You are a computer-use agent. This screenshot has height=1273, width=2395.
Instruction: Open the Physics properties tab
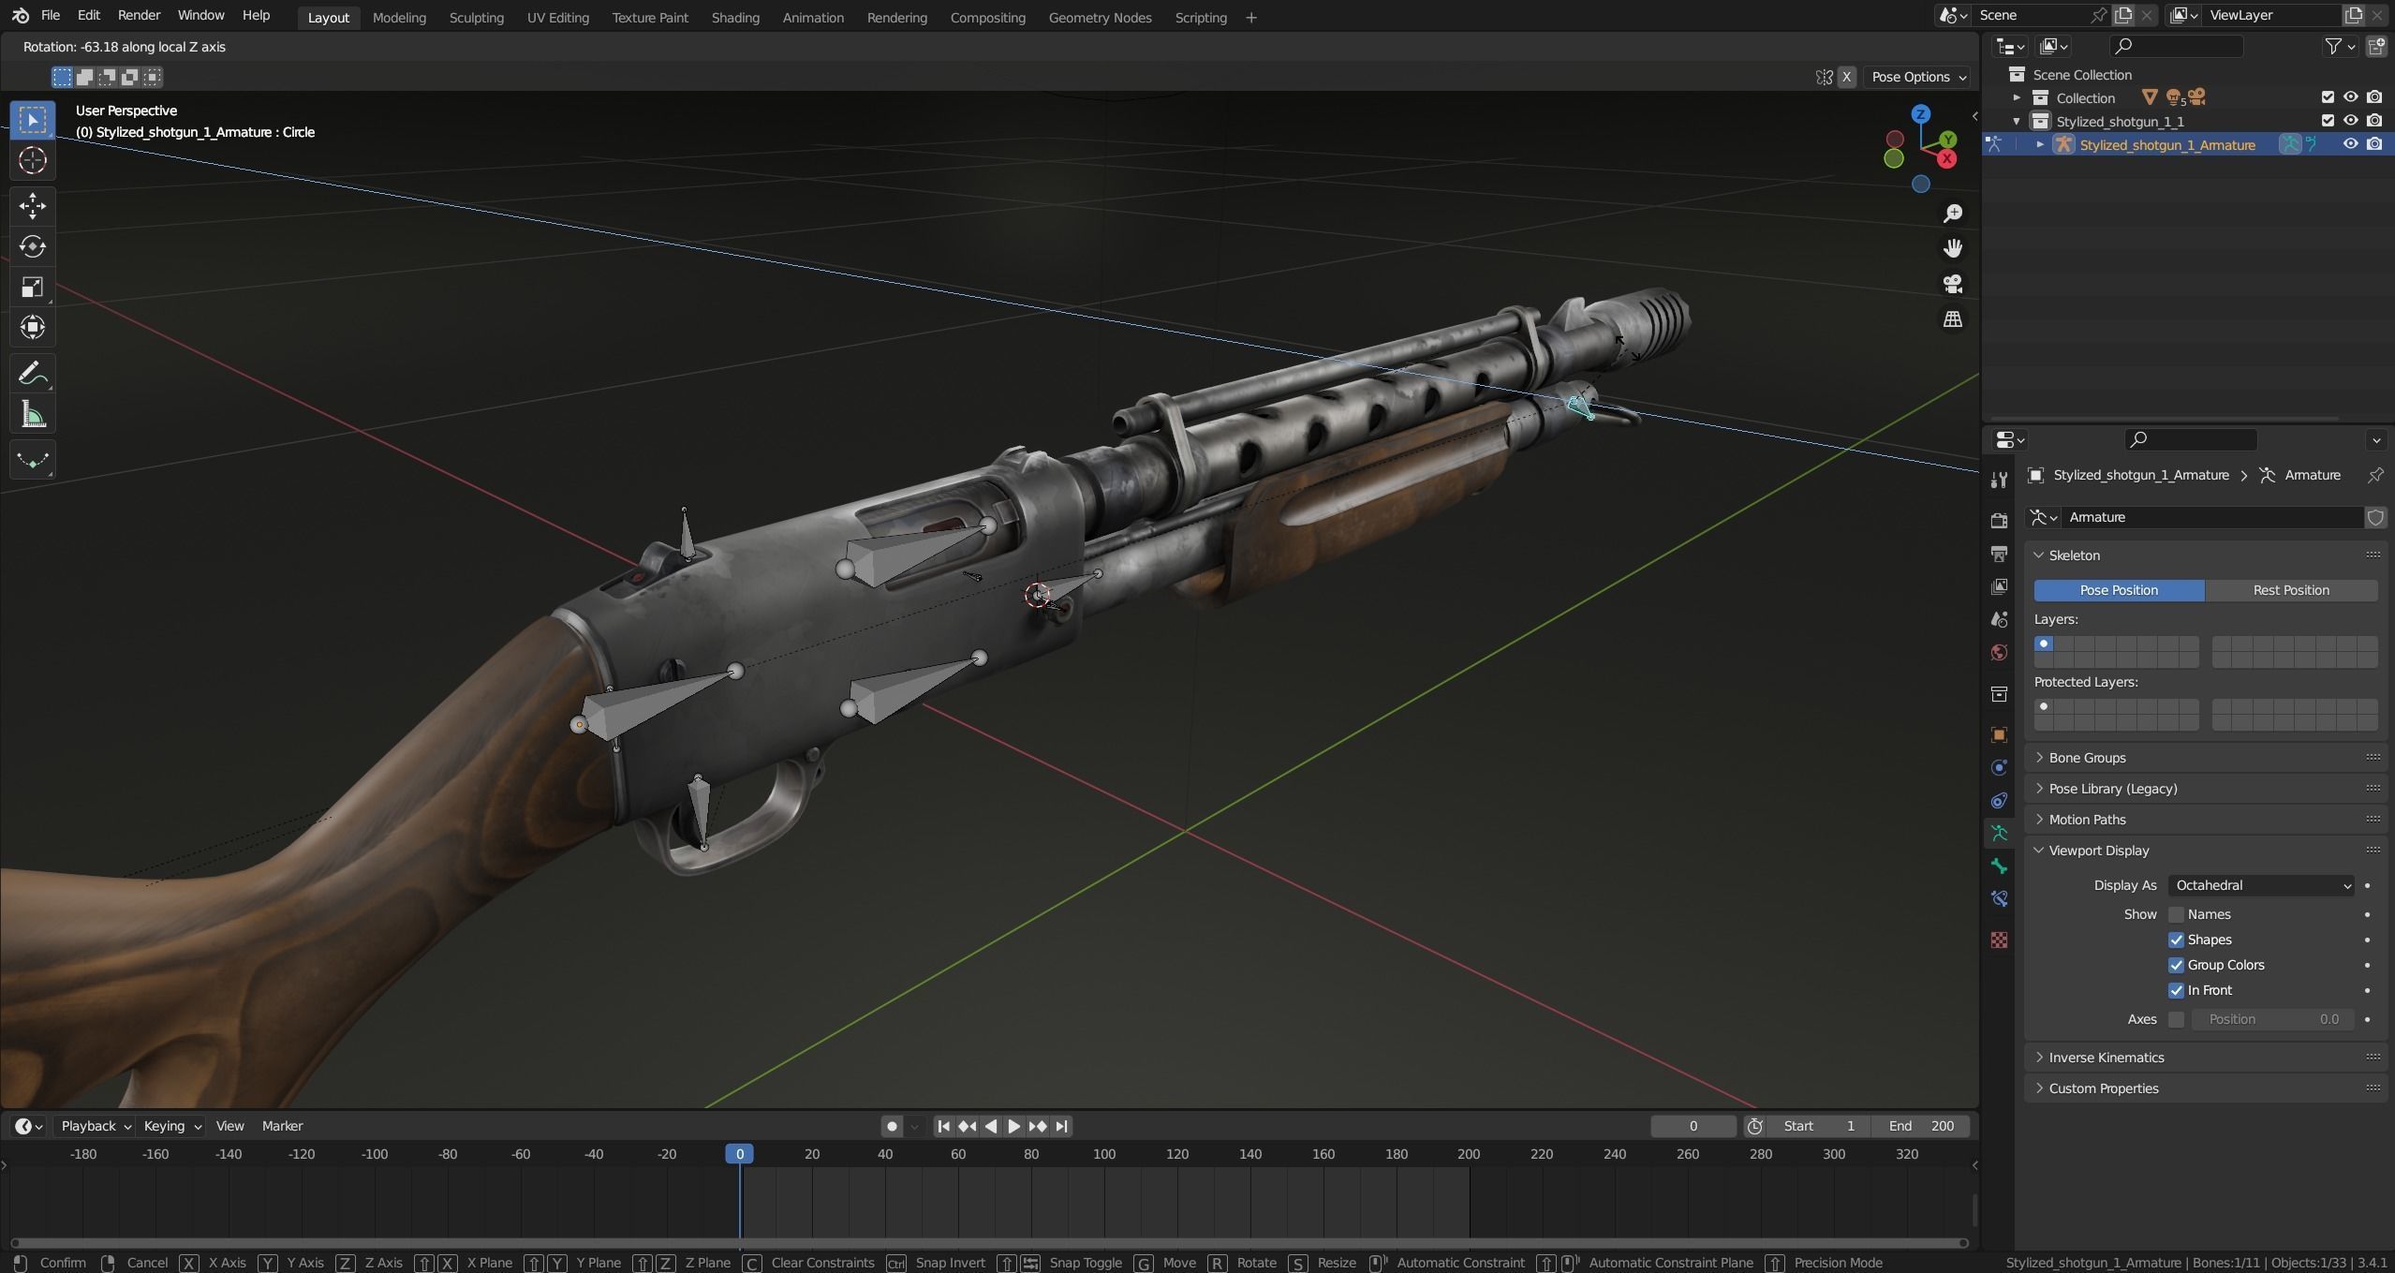pyautogui.click(x=1999, y=767)
